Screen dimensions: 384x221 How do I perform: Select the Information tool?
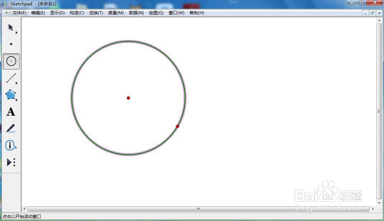pyautogui.click(x=11, y=145)
